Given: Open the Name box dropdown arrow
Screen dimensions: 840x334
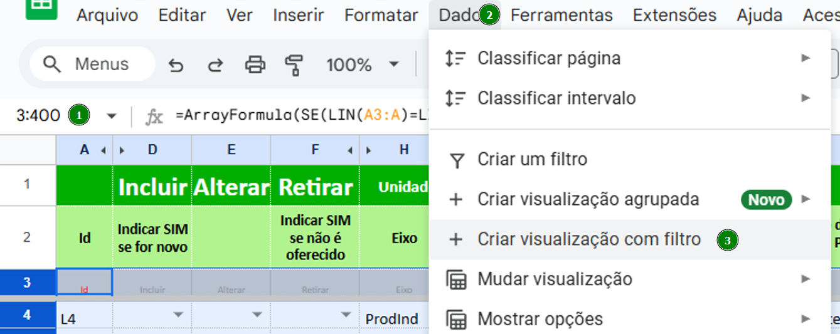Looking at the screenshot, I should [x=112, y=116].
